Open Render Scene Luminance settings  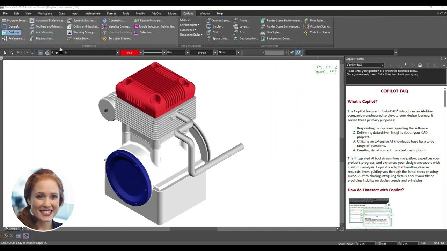coord(280,26)
